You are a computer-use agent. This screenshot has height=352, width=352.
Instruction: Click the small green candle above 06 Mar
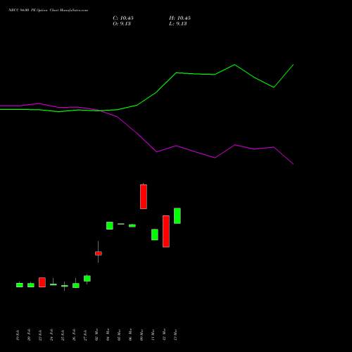[132, 226]
